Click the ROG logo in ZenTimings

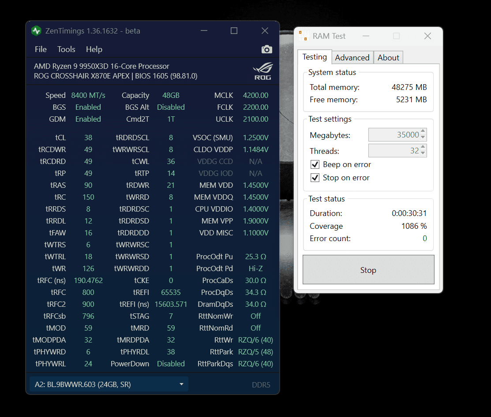point(263,71)
